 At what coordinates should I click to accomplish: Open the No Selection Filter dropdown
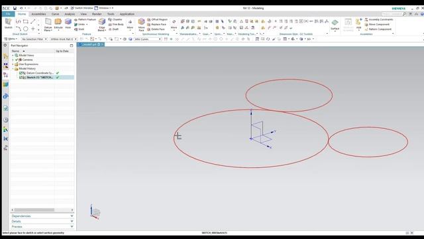(x=34, y=39)
